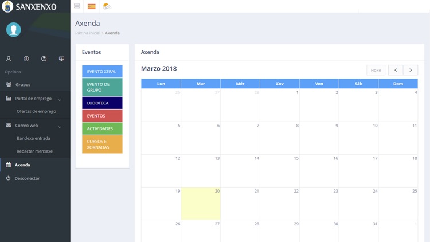Select the red EVENTOS event type
Screen dimensions: 430x242
click(102, 116)
